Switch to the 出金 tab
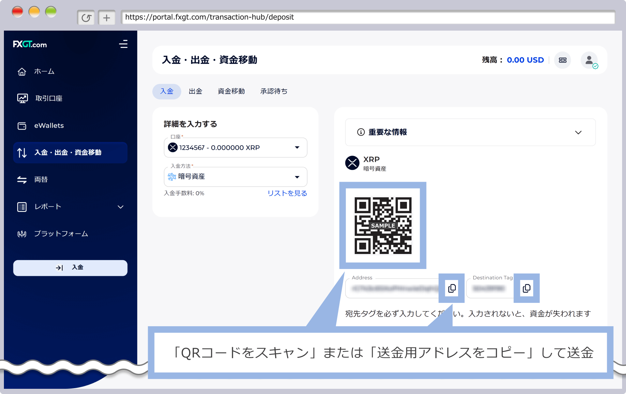 (195, 91)
